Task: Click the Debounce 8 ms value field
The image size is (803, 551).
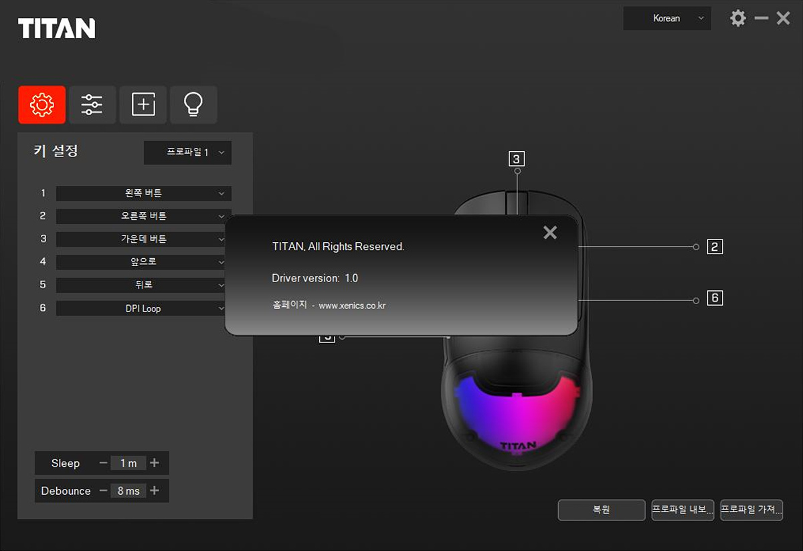Action: 128,491
